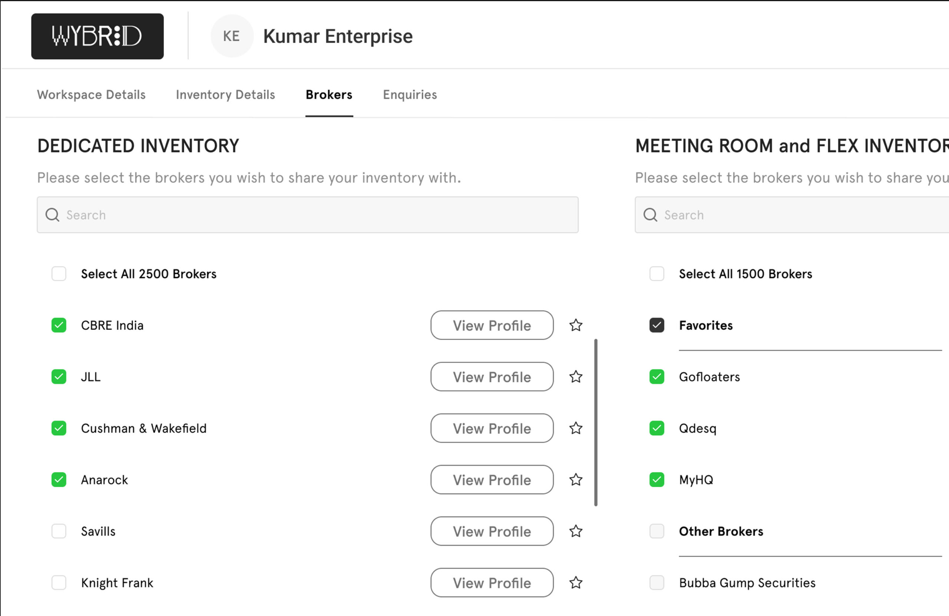Click the Savills broker name
This screenshot has width=949, height=616.
98,531
